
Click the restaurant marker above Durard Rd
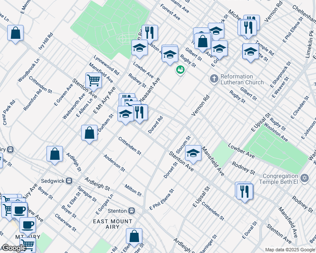pos(139,112)
